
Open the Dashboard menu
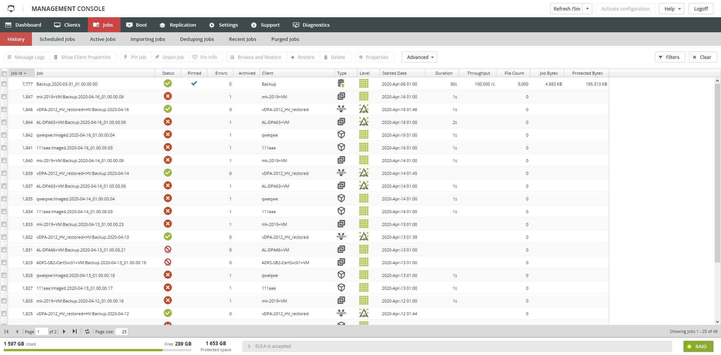23,25
